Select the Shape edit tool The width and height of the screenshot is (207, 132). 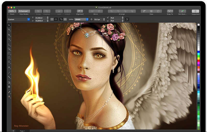(x=9, y=30)
